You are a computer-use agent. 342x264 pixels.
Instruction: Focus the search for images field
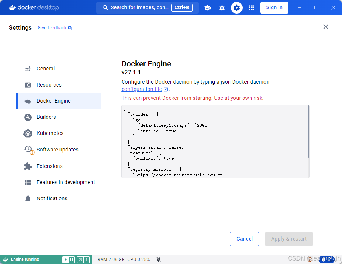pyautogui.click(x=147, y=8)
